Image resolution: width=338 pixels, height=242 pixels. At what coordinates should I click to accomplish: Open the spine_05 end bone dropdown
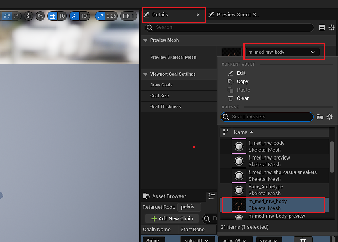235,240
